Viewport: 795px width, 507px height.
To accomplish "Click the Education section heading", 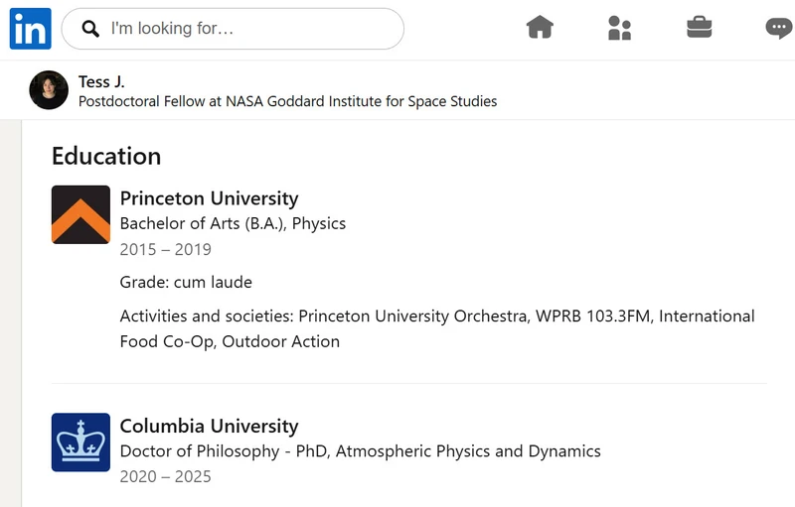I will [106, 156].
